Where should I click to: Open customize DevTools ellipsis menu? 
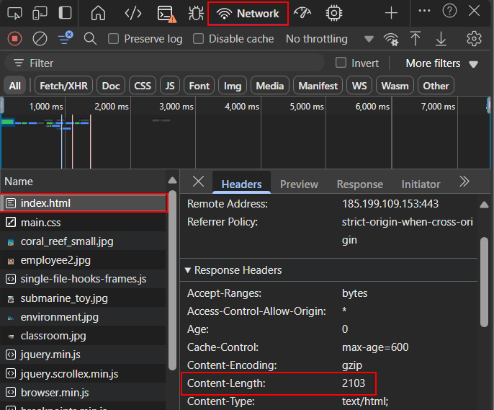[x=424, y=11]
